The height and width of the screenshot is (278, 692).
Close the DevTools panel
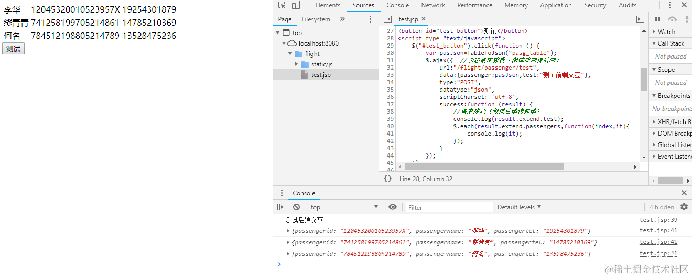point(684,5)
